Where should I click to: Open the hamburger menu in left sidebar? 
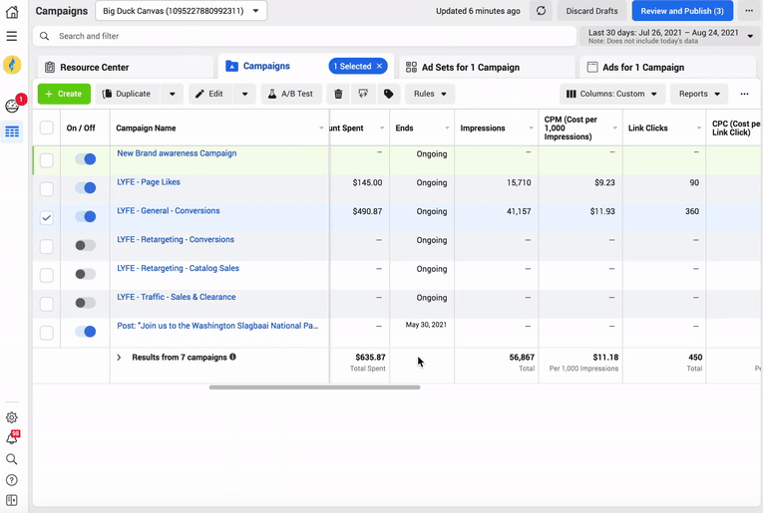(x=12, y=36)
